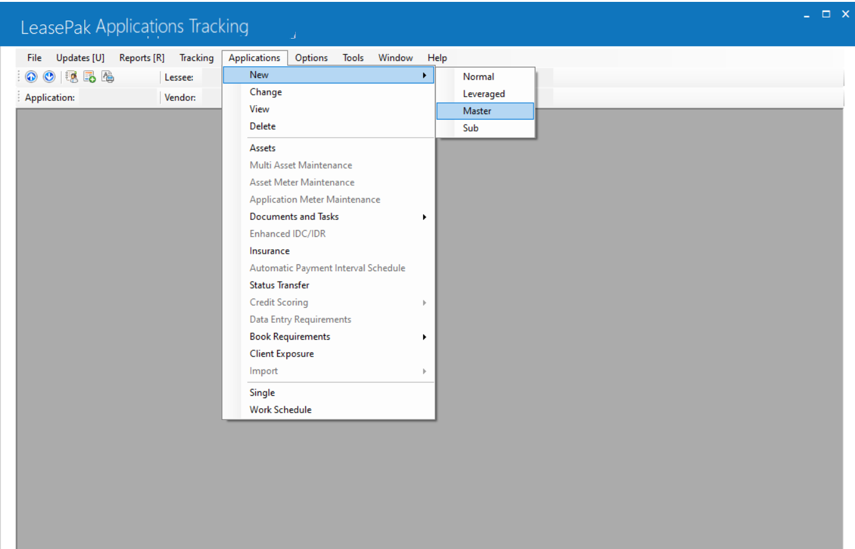
Task: Click the blue down-arrow toolbar icon
Action: (49, 77)
